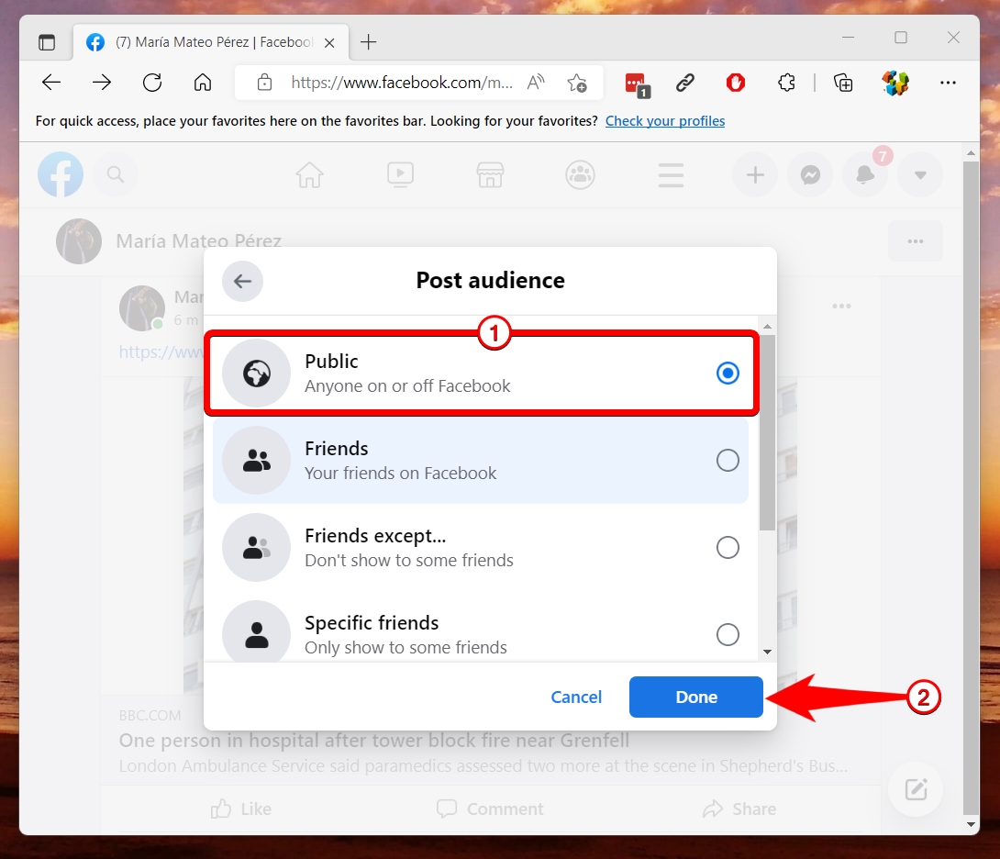Select the Public audience radio button
Viewport: 1000px width, 859px height.
click(727, 374)
